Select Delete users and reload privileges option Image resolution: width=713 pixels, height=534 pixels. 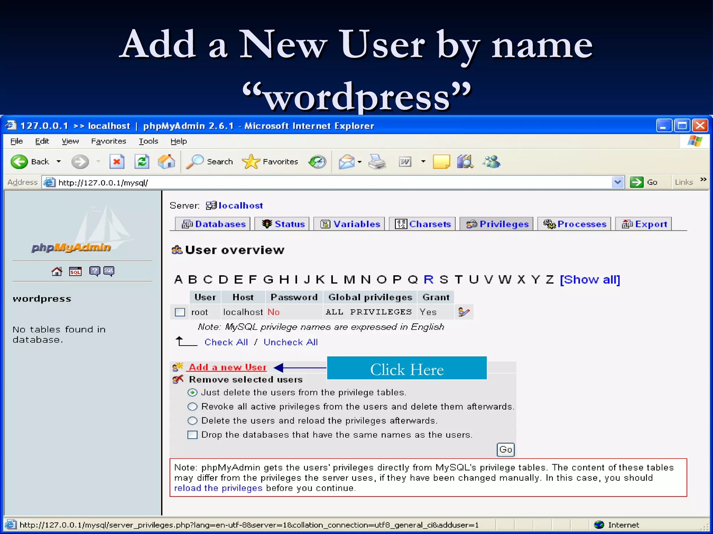click(192, 421)
